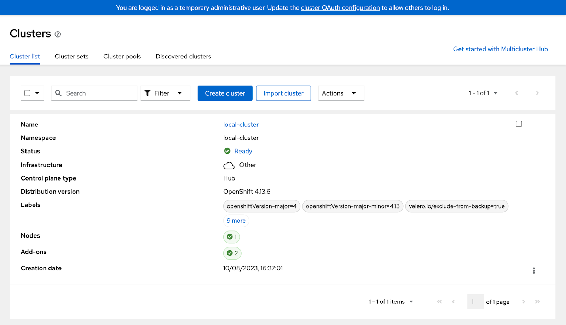The width and height of the screenshot is (566, 325).
Task: Switch to the Cluster sets tab
Action: pos(71,56)
